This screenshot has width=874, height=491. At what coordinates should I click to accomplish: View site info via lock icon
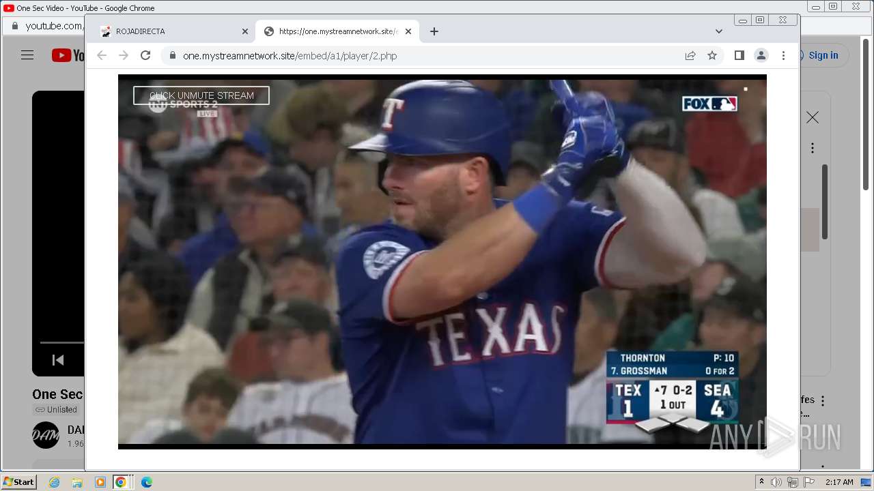pyautogui.click(x=172, y=56)
